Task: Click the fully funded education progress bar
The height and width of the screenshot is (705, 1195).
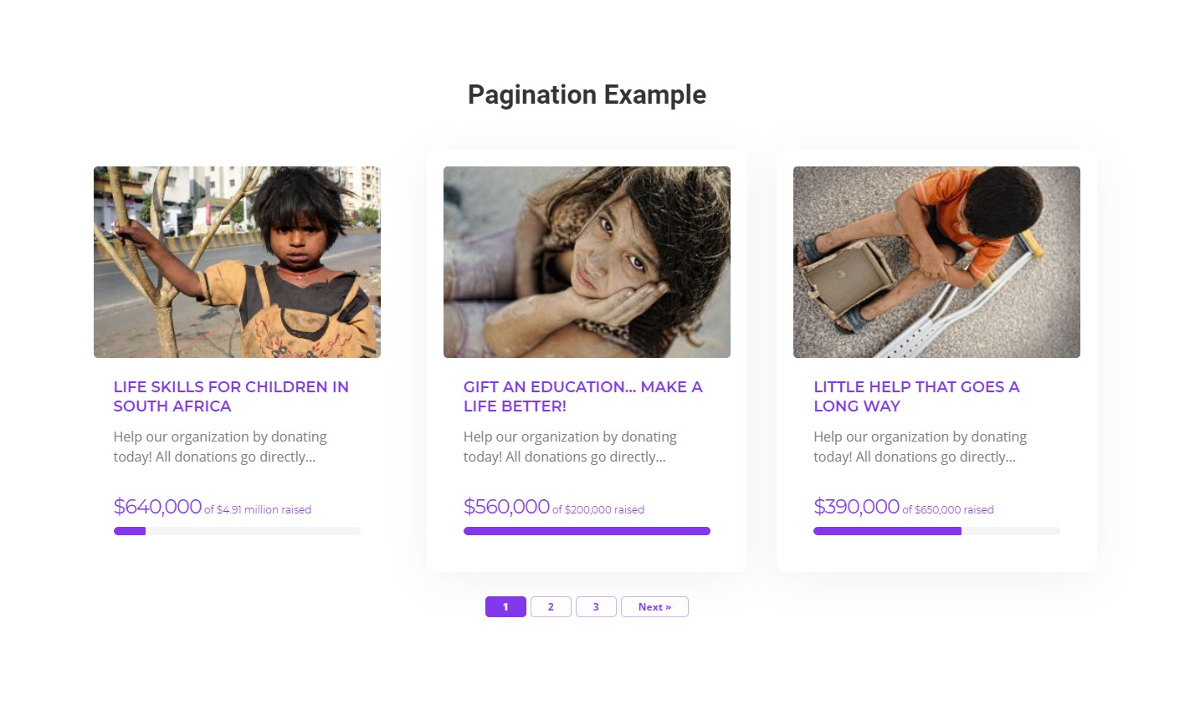Action: 587,531
